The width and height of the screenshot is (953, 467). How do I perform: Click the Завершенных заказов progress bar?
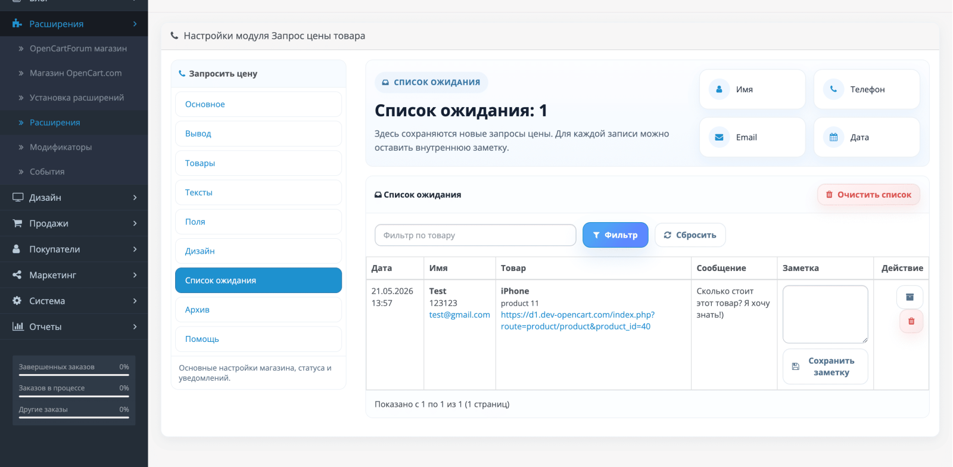pos(74,375)
